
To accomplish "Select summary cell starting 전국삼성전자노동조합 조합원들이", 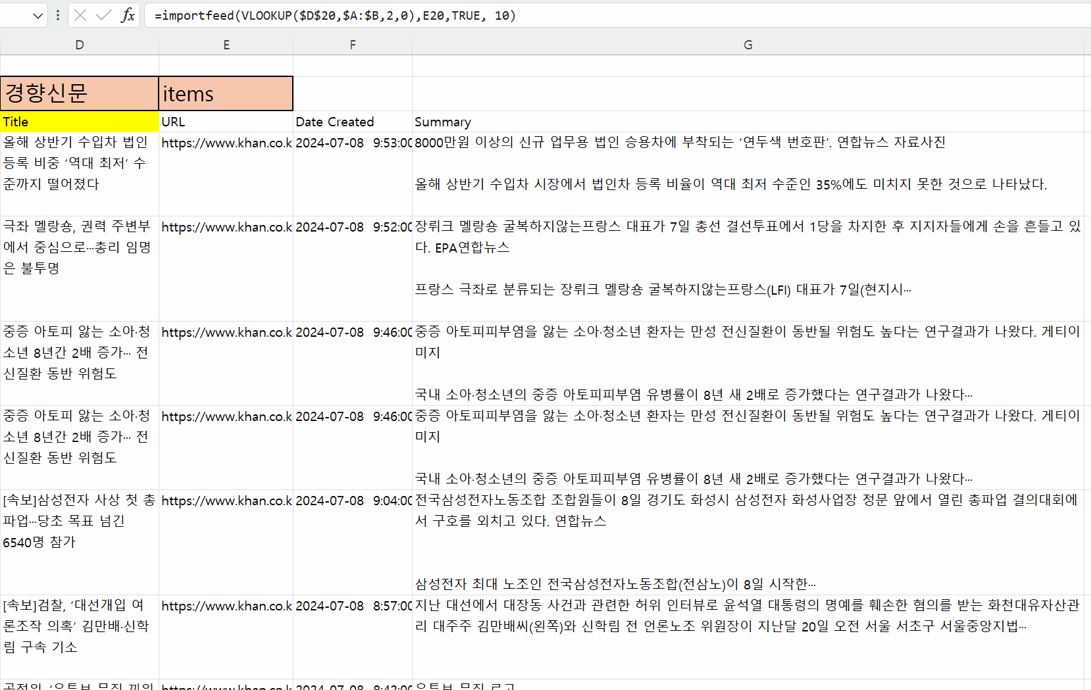I will 748,542.
